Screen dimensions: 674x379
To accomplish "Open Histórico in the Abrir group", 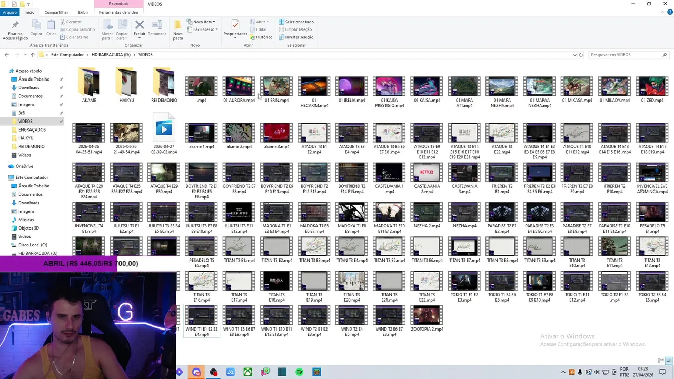I will (261, 37).
